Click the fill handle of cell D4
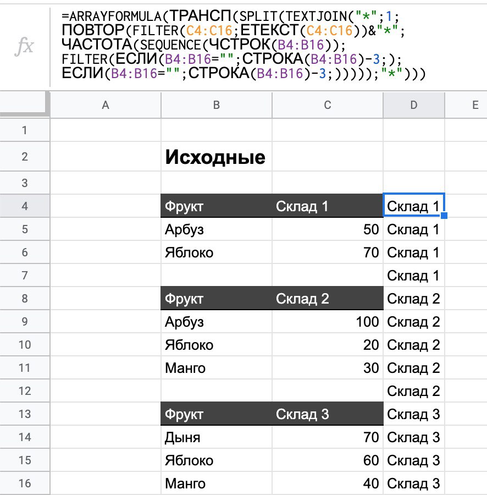Viewport: 487px width, 495px height. (444, 215)
